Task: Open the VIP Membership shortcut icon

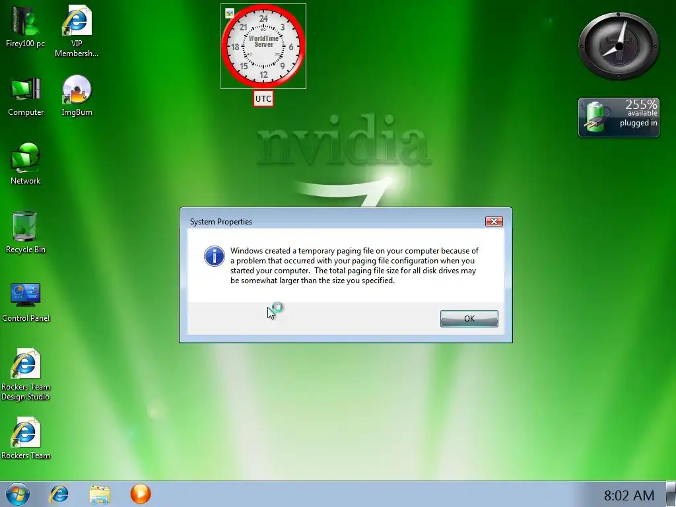Action: point(77,31)
